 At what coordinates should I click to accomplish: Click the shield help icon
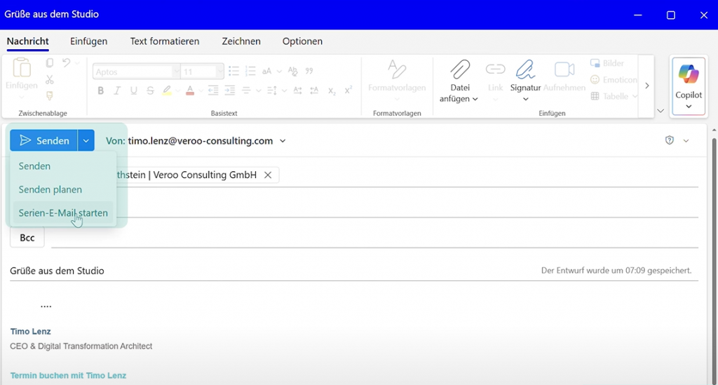pyautogui.click(x=670, y=140)
